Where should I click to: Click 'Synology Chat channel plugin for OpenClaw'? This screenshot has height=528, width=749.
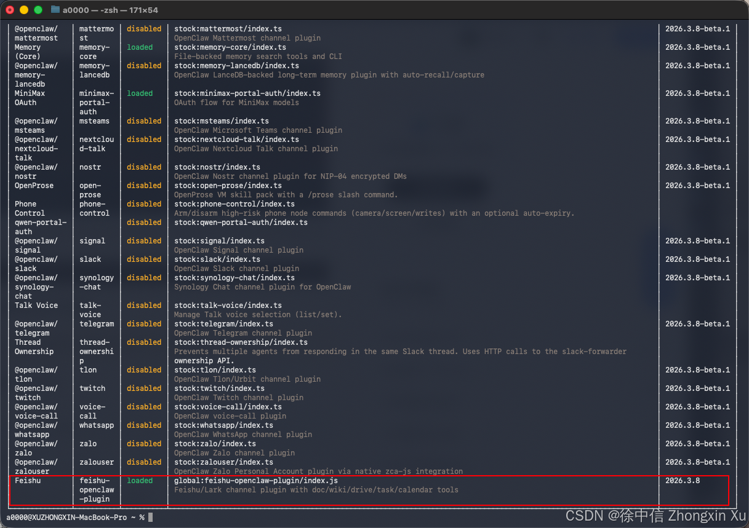[x=263, y=287]
